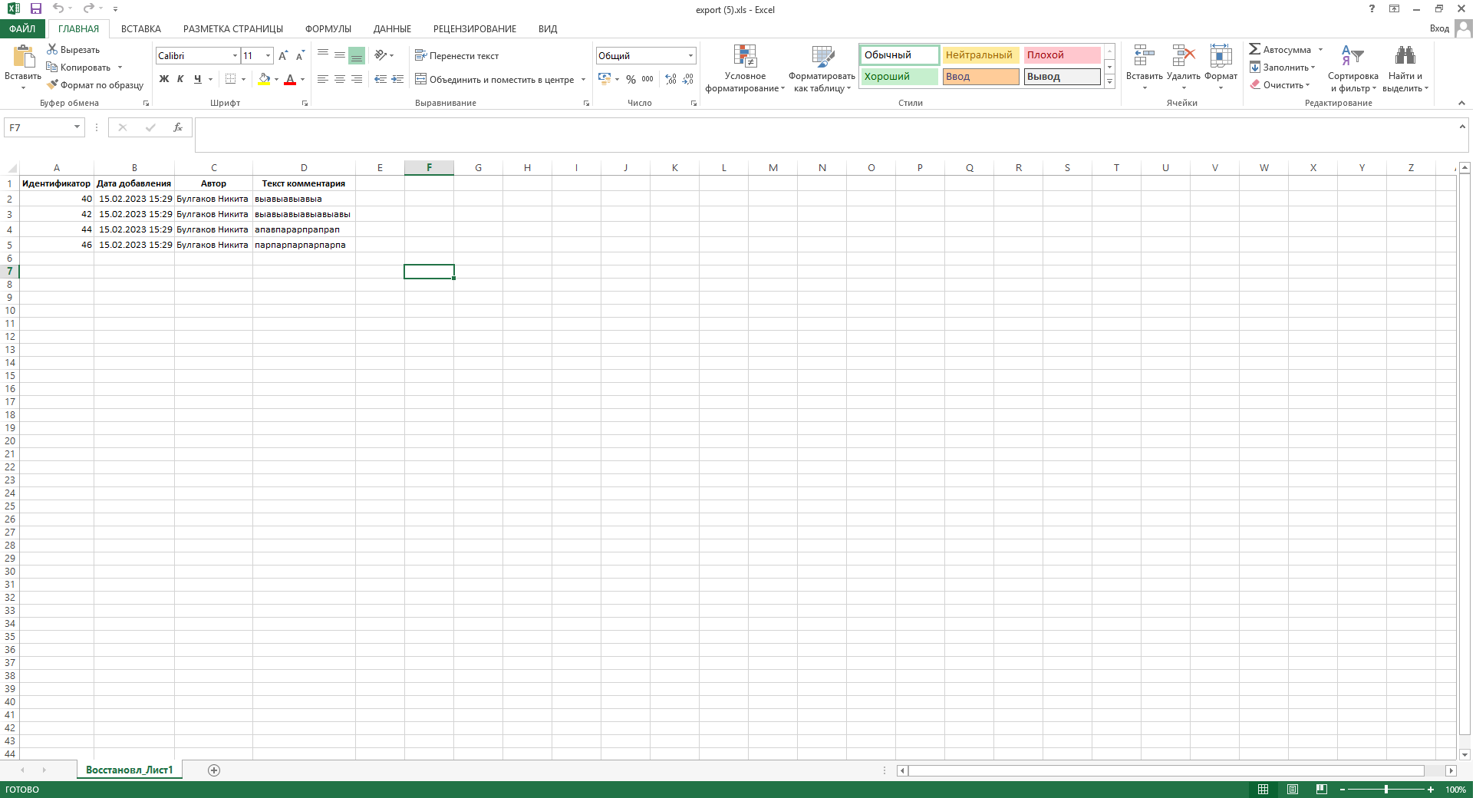This screenshot has width=1476, height=798.
Task: Open the Name Box dropdown arrow
Action: [x=77, y=127]
